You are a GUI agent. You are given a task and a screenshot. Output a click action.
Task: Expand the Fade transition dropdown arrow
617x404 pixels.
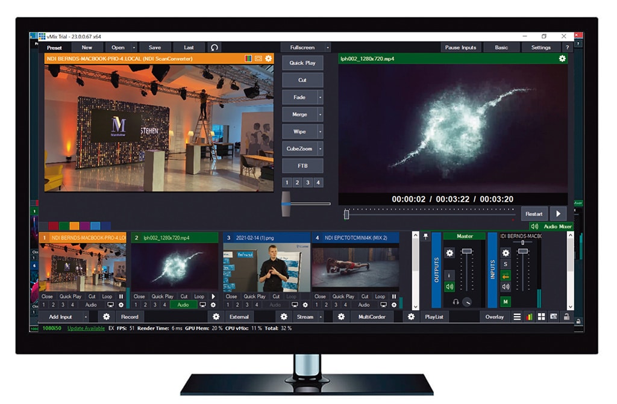pos(320,97)
